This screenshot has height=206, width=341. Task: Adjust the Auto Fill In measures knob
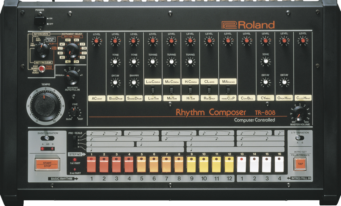tap(72, 77)
